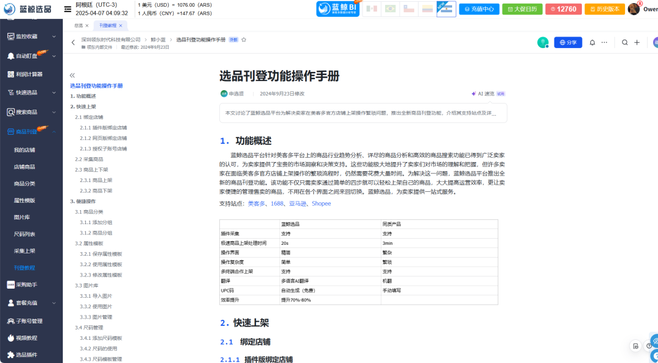Follow the Shopee link
This screenshot has width=658, height=363.
tap(322, 203)
